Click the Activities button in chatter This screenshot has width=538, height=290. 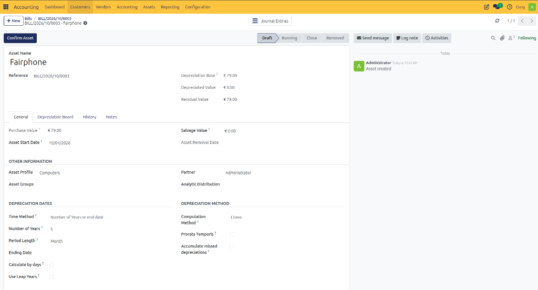437,38
